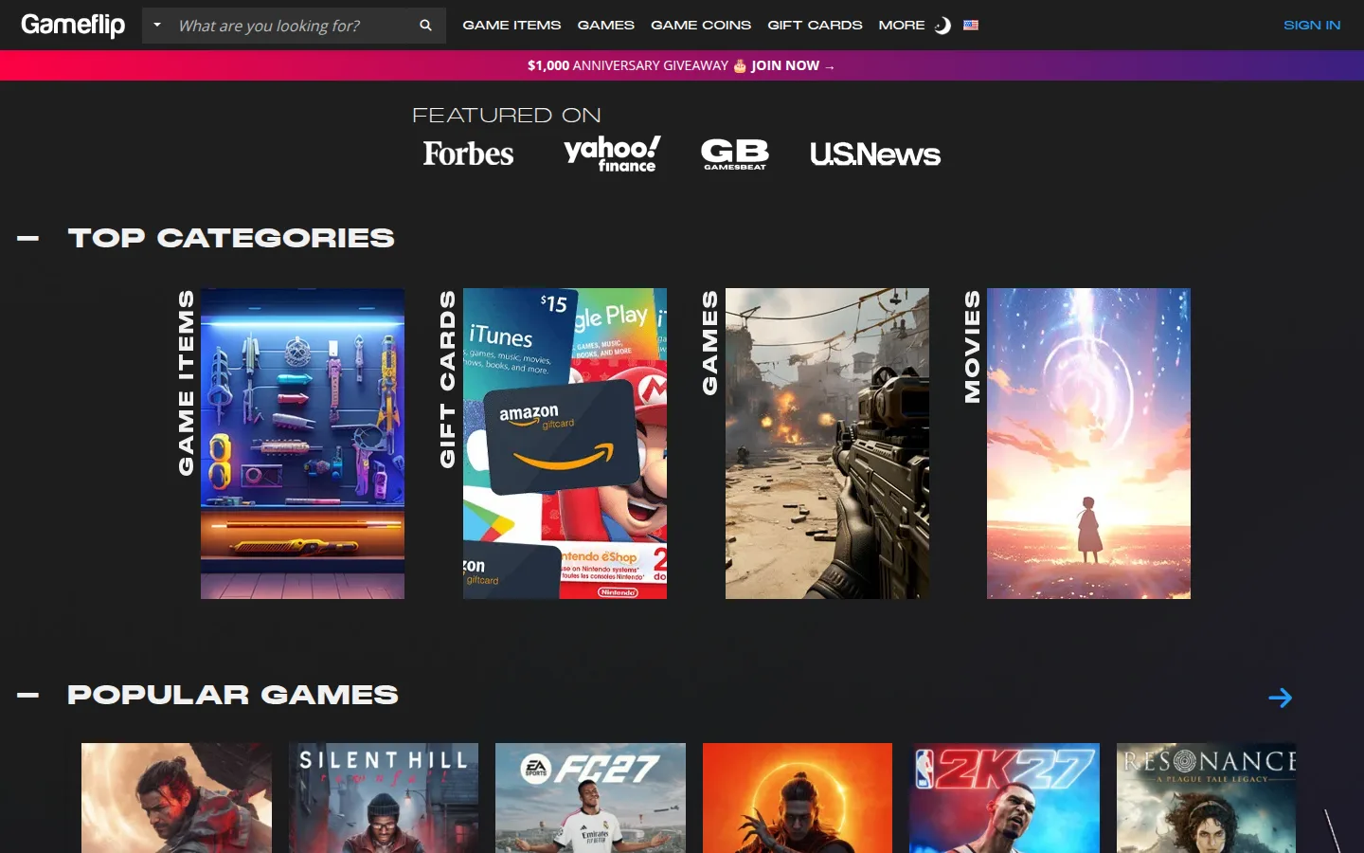Click the 'TOP CATEGORIES' heading
Image resolution: width=1364 pixels, height=853 pixels.
coord(231,238)
